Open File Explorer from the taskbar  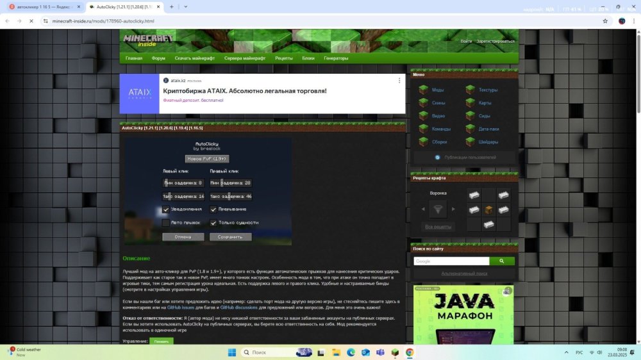tap(336, 352)
